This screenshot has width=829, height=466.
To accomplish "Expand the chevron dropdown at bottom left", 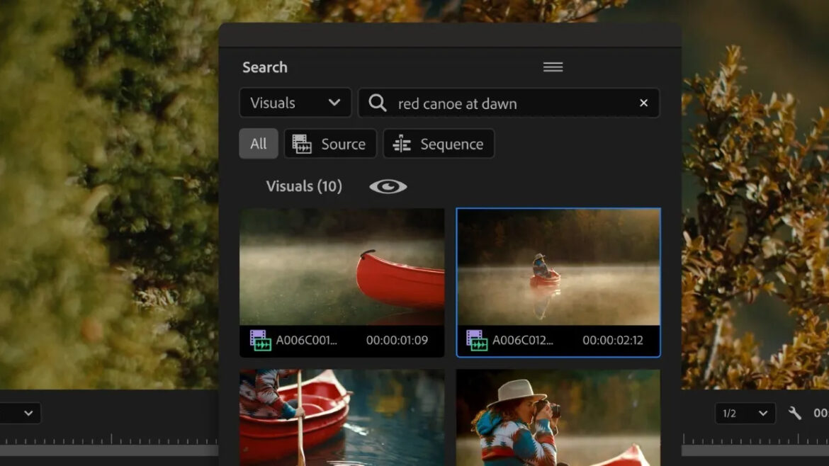I will point(27,413).
